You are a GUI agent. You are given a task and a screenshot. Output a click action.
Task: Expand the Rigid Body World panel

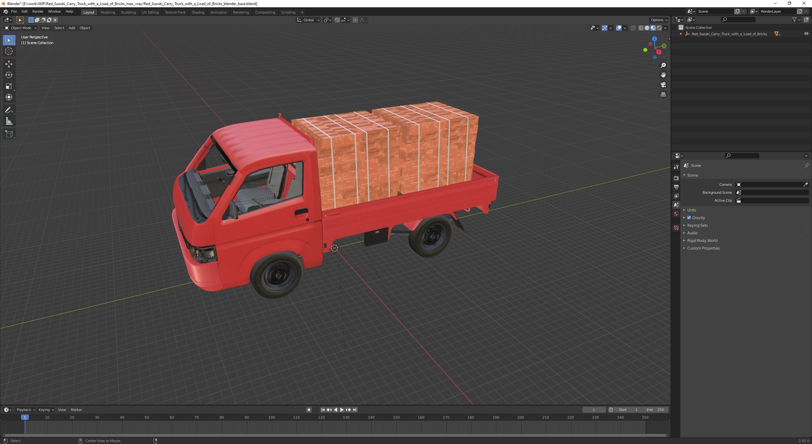click(x=702, y=240)
